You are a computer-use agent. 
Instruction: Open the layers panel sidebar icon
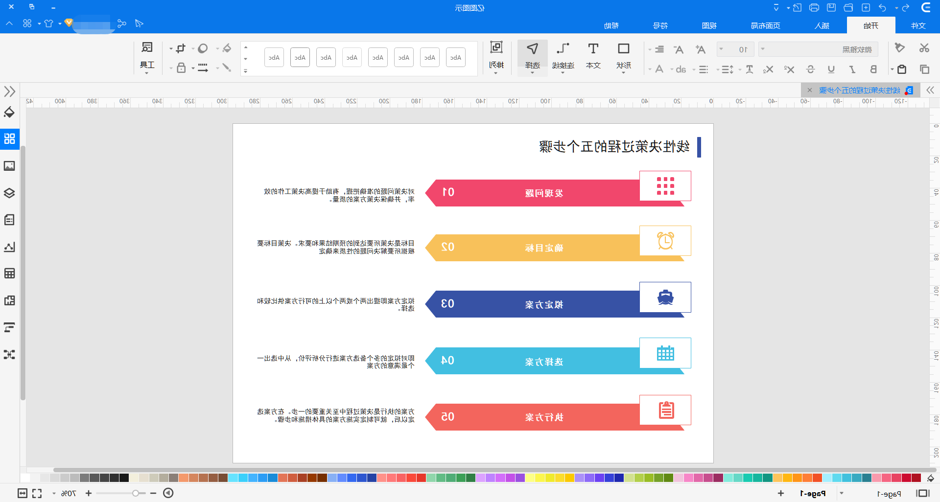coord(9,193)
